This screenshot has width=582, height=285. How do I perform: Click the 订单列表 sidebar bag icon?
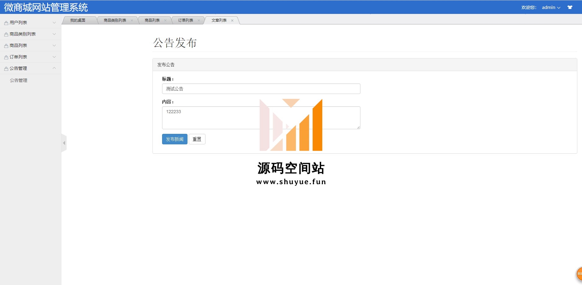coord(6,57)
